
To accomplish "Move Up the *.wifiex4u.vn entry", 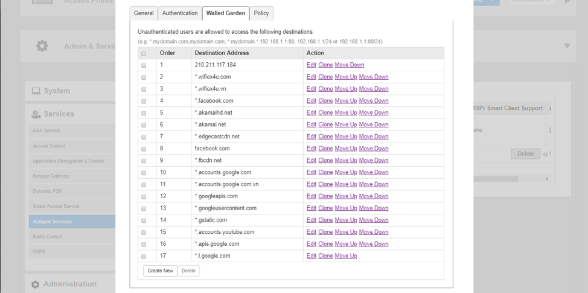I will point(346,89).
